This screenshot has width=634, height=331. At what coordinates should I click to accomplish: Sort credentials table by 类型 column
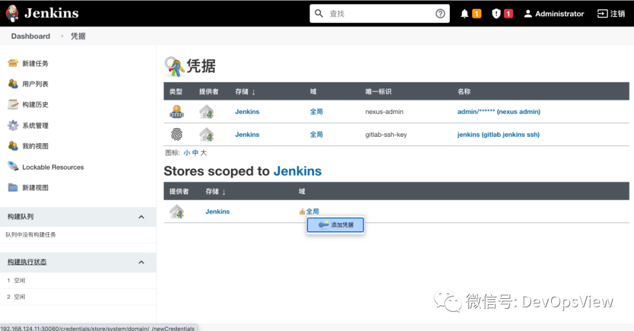[x=176, y=92]
